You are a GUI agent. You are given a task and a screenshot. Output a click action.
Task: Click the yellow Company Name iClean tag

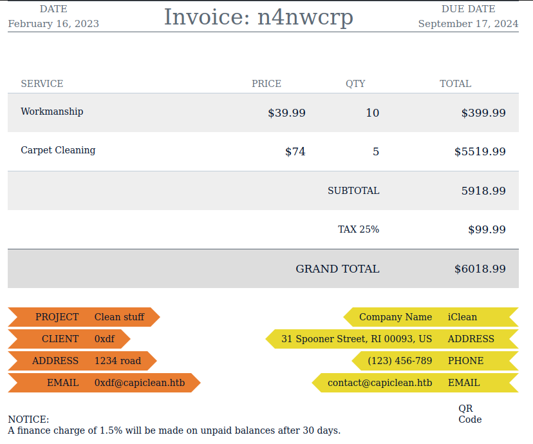[430, 317]
